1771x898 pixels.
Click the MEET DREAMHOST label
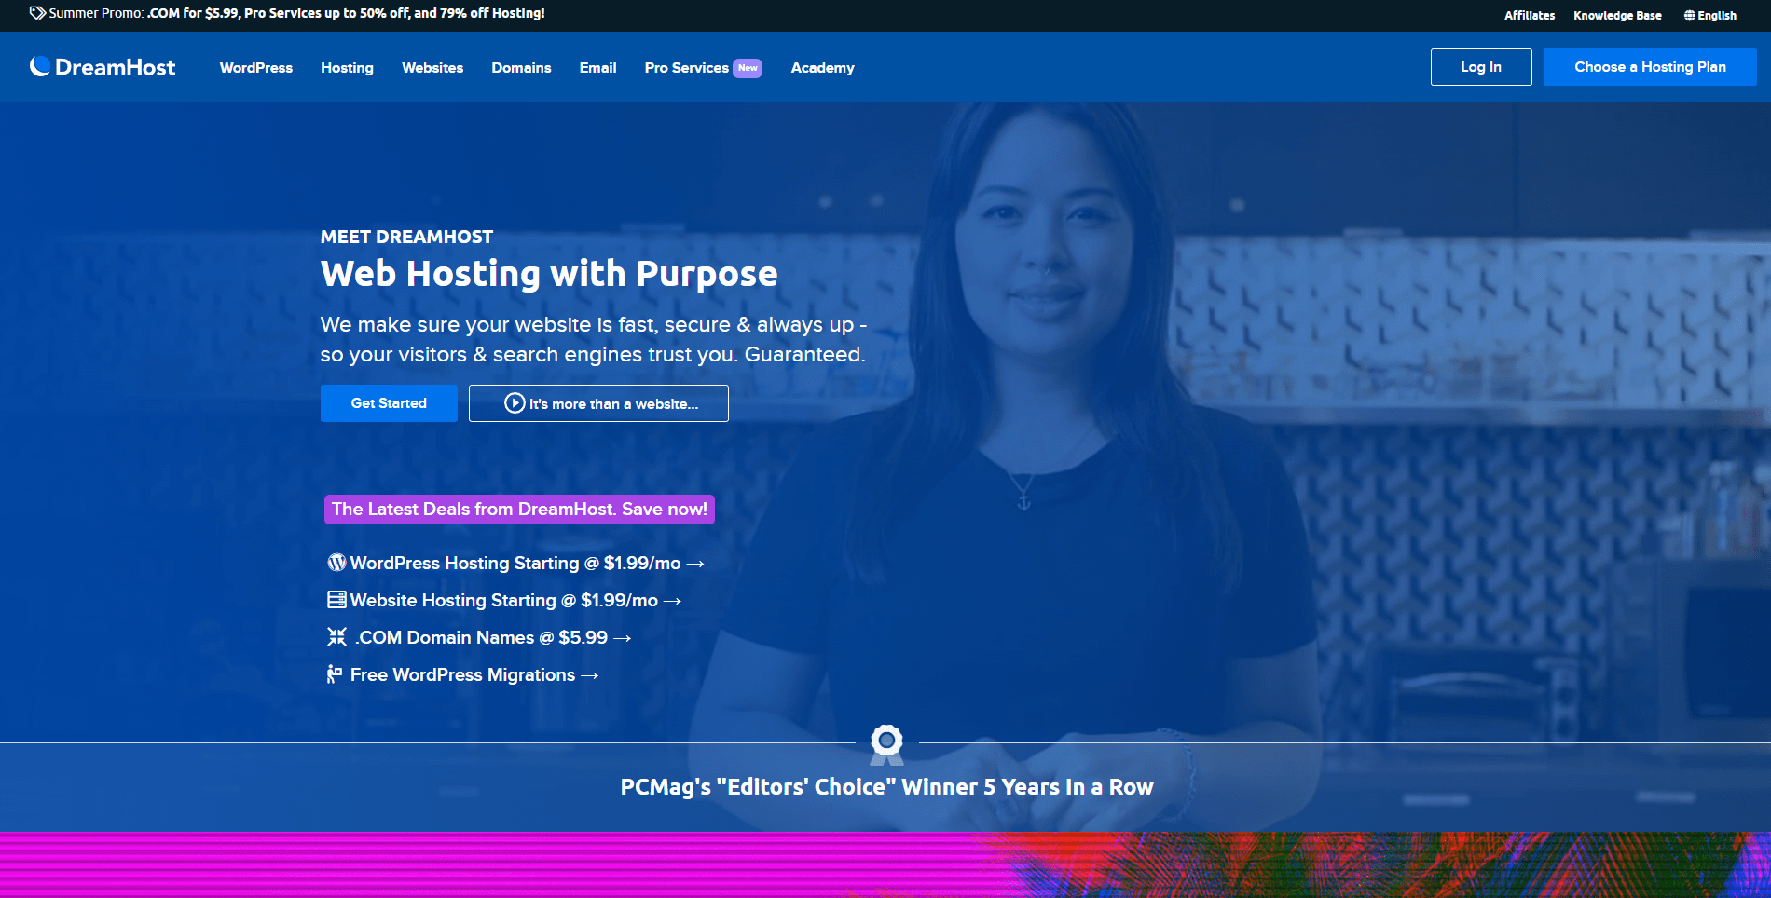(406, 237)
